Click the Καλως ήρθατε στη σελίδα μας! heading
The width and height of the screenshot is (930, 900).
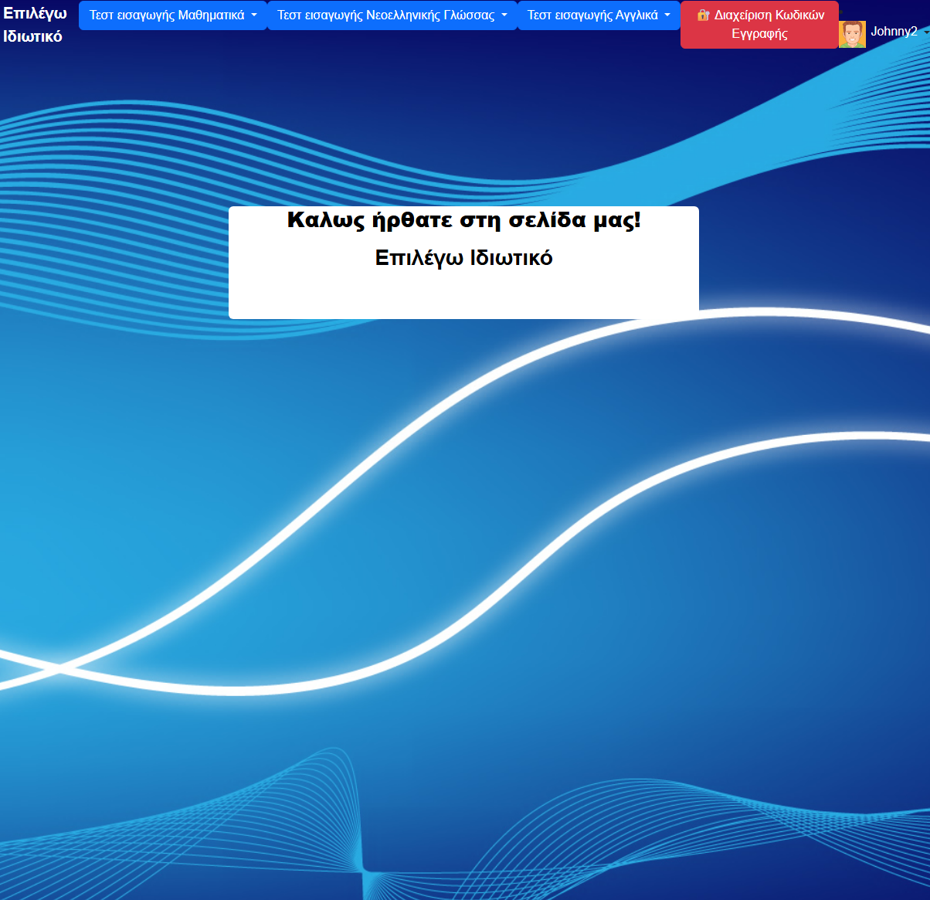463,220
